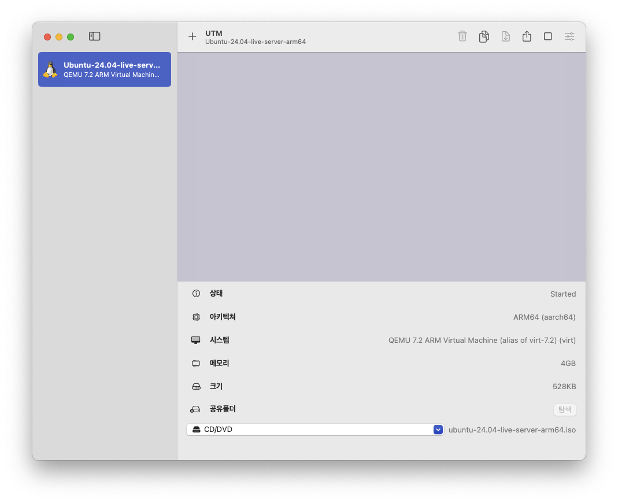Click the 528KB size value
This screenshot has width=618, height=503.
[x=564, y=387]
